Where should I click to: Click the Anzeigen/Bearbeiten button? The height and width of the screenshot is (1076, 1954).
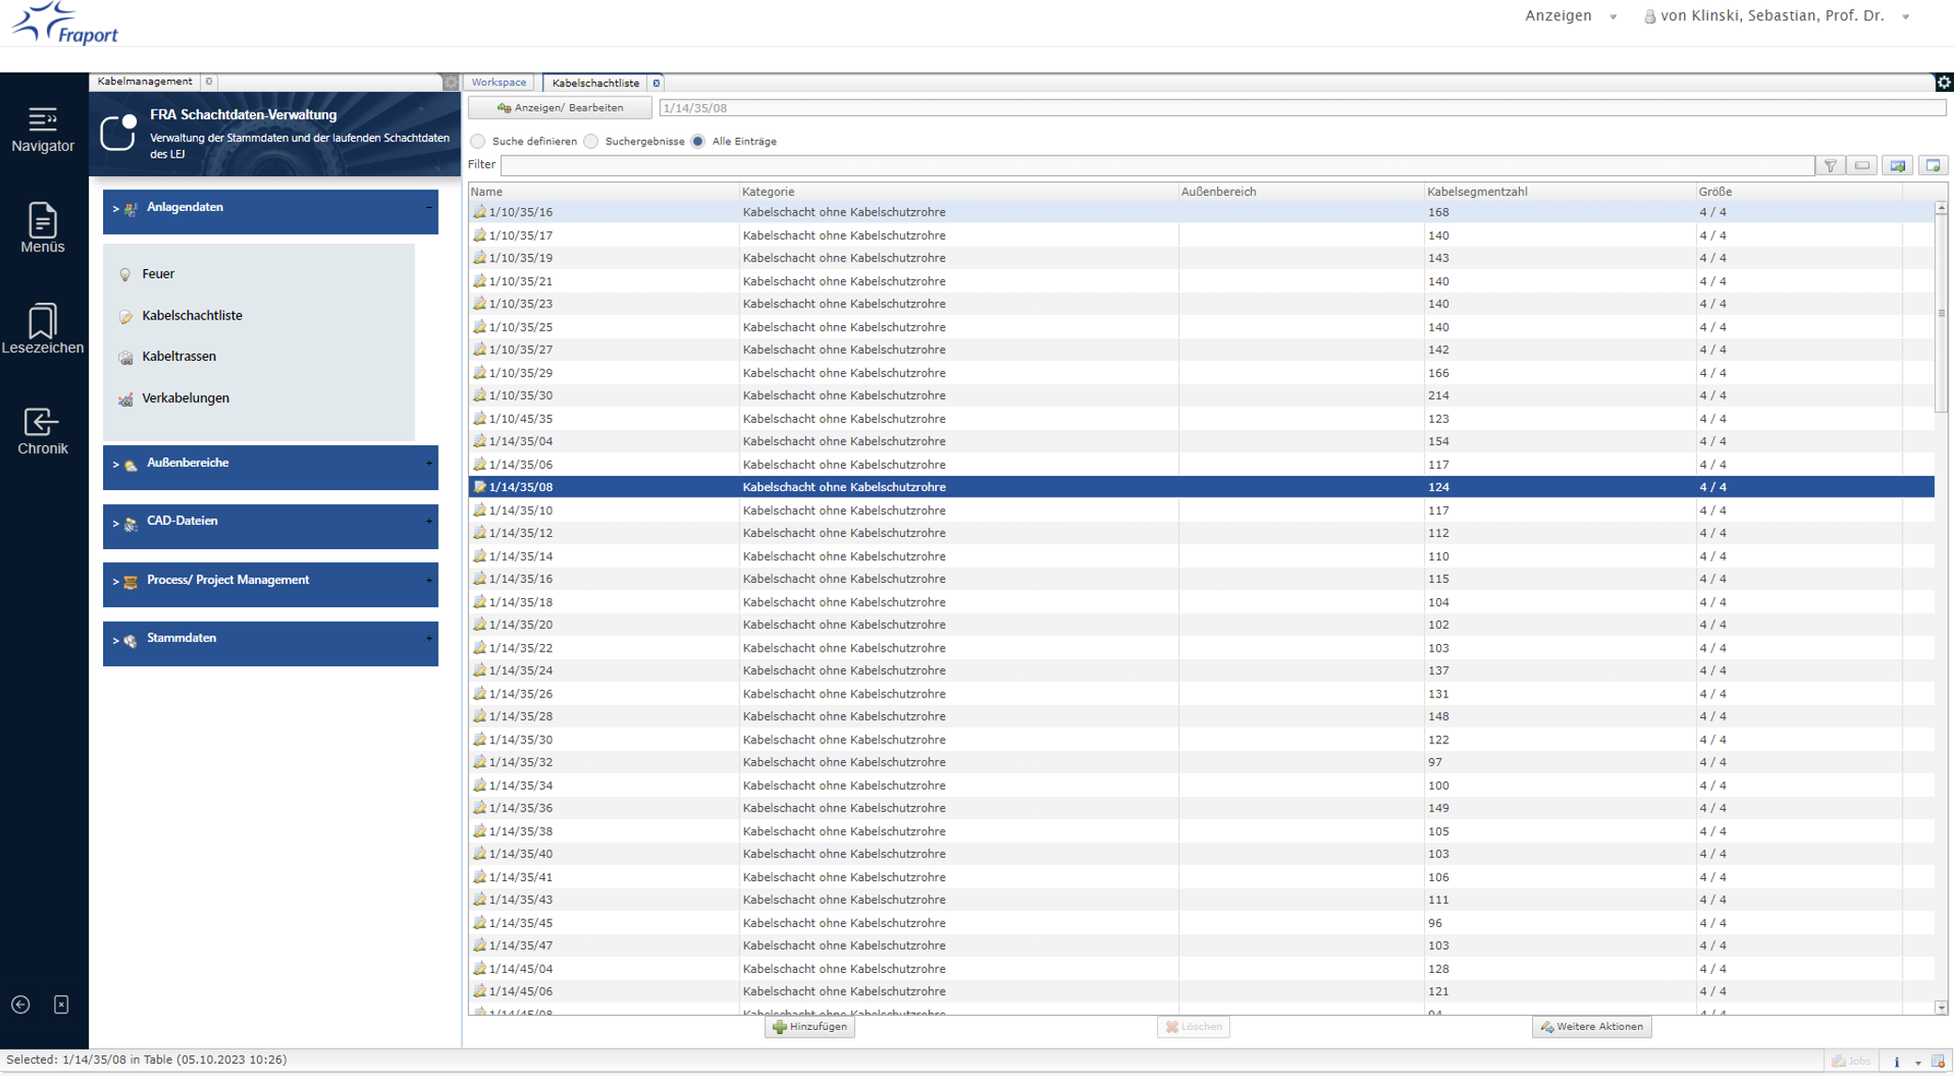click(x=558, y=107)
